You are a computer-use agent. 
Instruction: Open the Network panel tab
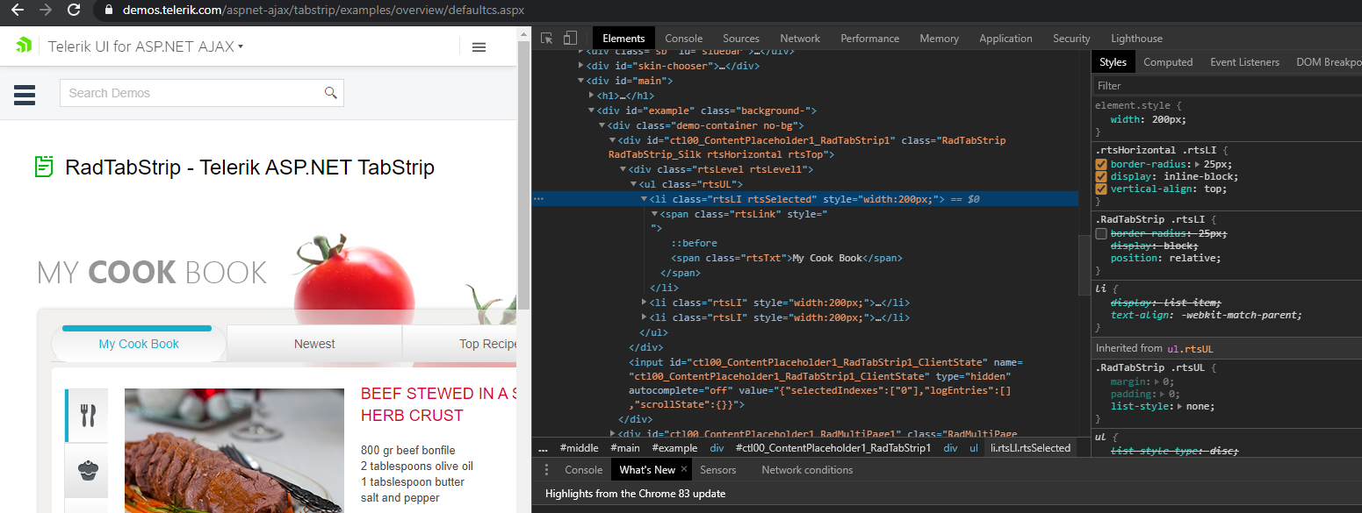coord(800,39)
